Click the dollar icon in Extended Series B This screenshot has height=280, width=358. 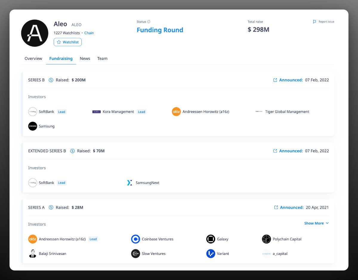point(72,151)
